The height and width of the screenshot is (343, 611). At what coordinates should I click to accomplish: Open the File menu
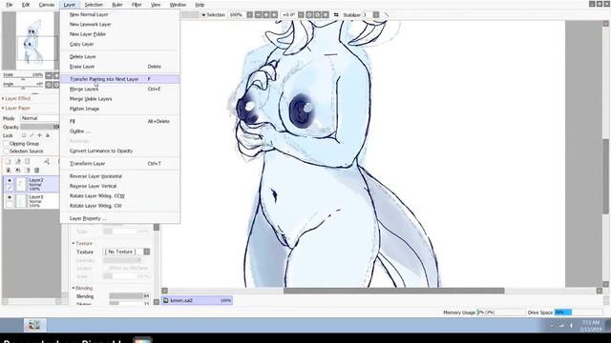point(10,5)
